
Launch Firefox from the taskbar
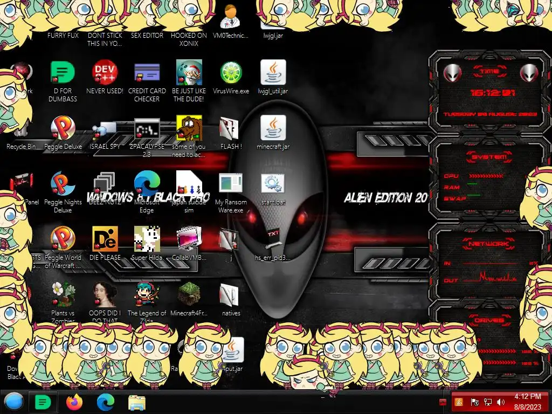(74, 402)
